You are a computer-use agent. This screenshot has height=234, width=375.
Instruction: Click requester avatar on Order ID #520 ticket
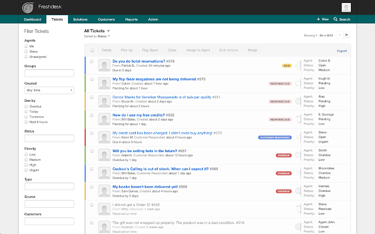(104, 209)
